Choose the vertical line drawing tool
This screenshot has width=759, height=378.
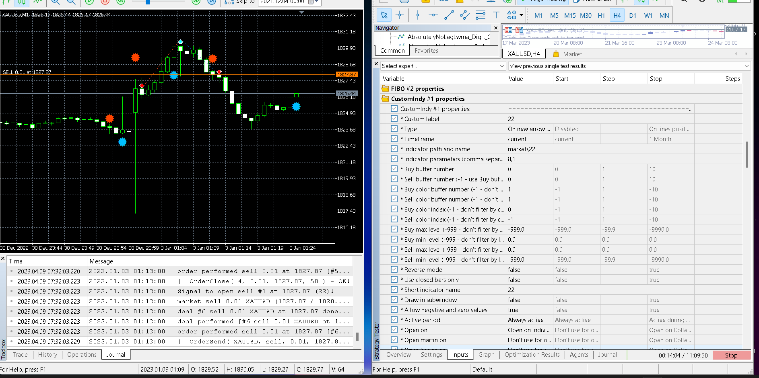418,15
